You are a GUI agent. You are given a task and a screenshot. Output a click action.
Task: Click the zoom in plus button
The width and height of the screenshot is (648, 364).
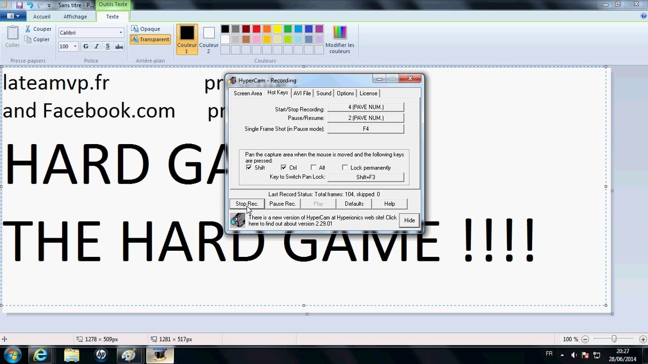tap(643, 339)
